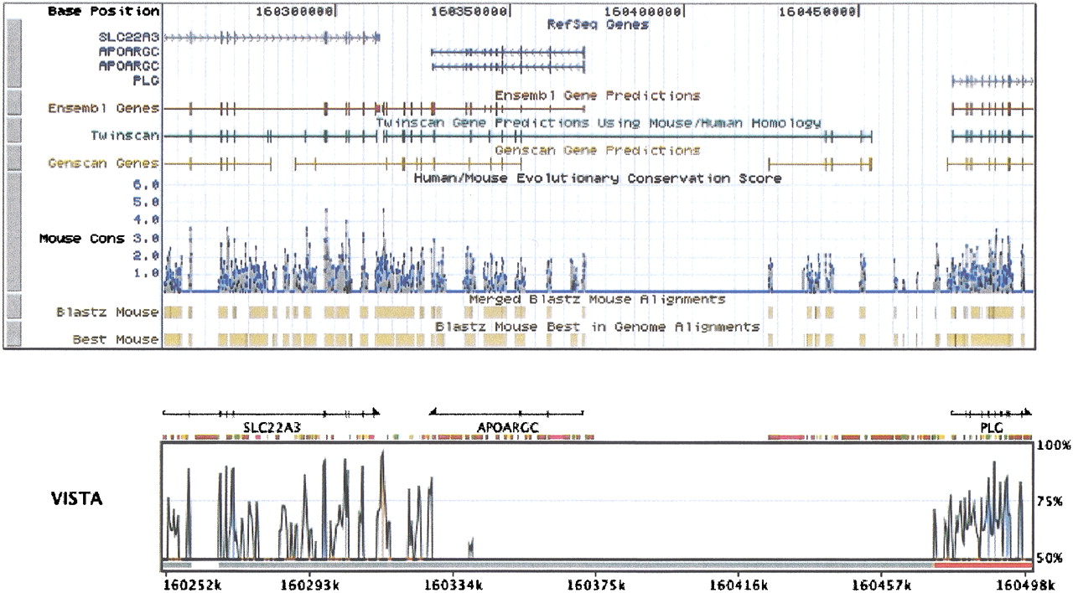
Task: Click gray button beside Ensembl Genes track
Action: coord(13,108)
